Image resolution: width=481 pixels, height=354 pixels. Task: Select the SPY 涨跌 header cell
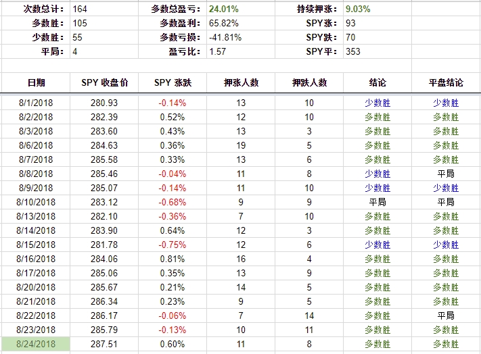click(x=173, y=82)
